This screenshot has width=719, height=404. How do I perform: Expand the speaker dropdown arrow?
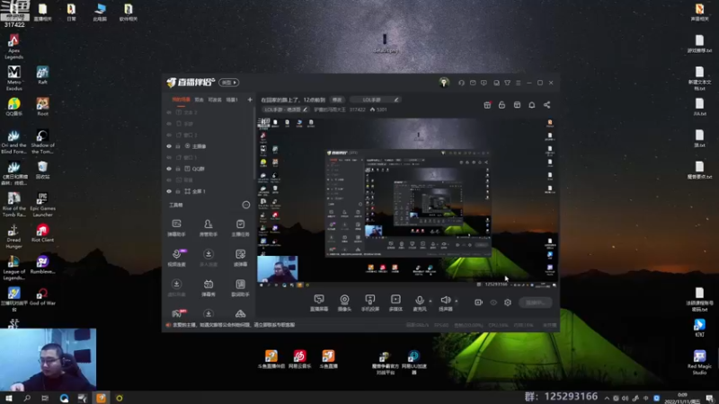click(x=457, y=301)
